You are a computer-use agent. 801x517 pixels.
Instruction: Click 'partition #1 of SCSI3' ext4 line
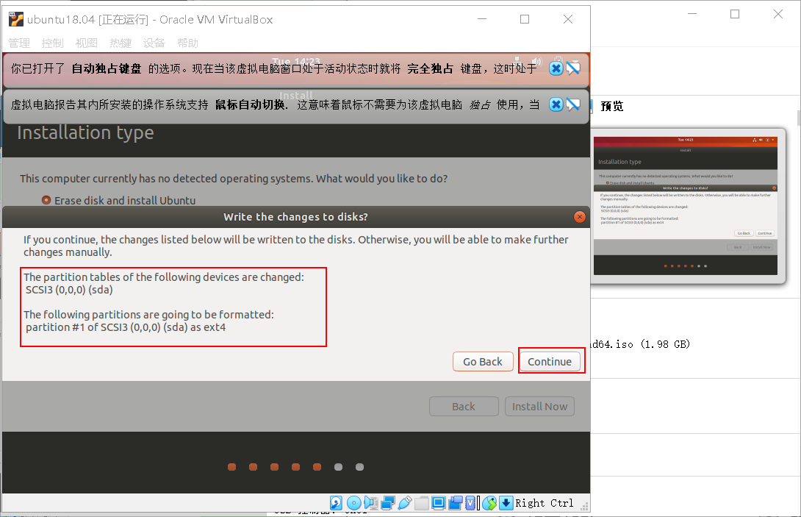126,327
